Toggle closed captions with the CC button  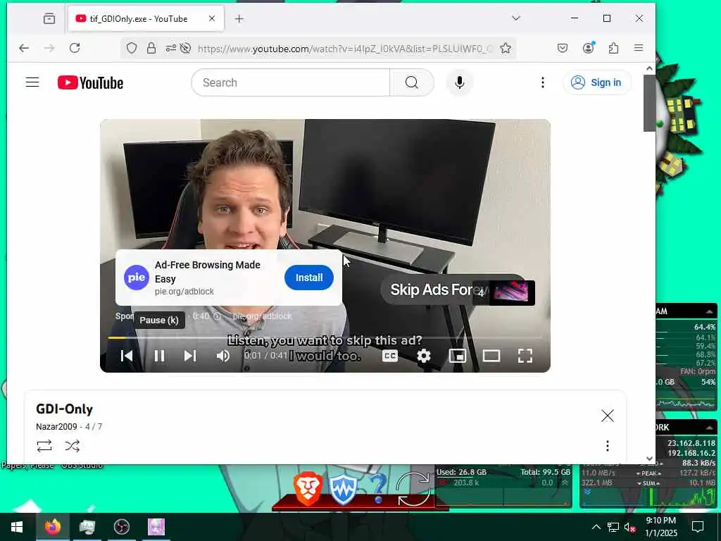tap(390, 356)
